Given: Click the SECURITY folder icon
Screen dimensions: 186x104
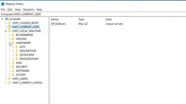Looking at the screenshot, I should click(13, 67).
